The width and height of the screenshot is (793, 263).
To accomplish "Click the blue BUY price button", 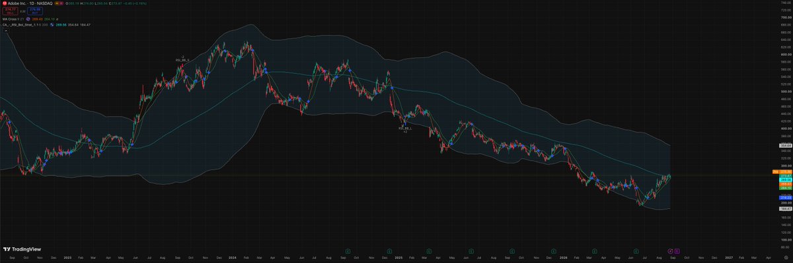I will 34,11.
